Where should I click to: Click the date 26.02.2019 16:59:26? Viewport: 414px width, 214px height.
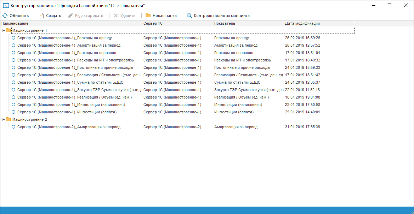point(302,38)
